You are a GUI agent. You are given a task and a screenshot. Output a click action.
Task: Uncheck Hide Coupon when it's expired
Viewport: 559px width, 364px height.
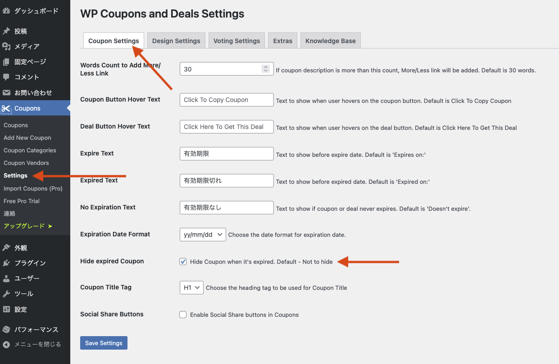pyautogui.click(x=183, y=262)
